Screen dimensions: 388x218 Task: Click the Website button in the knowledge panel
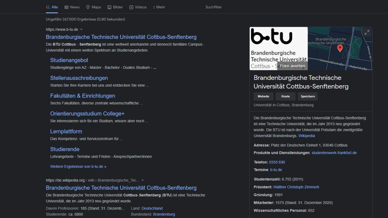pyautogui.click(x=263, y=96)
